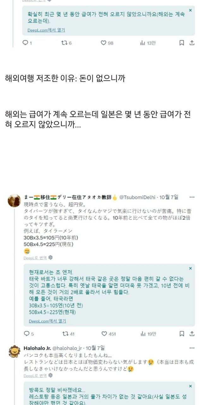Open Halohalo Jr. lion avatar
Screen dimensions: 202x405
click(x=14, y=352)
